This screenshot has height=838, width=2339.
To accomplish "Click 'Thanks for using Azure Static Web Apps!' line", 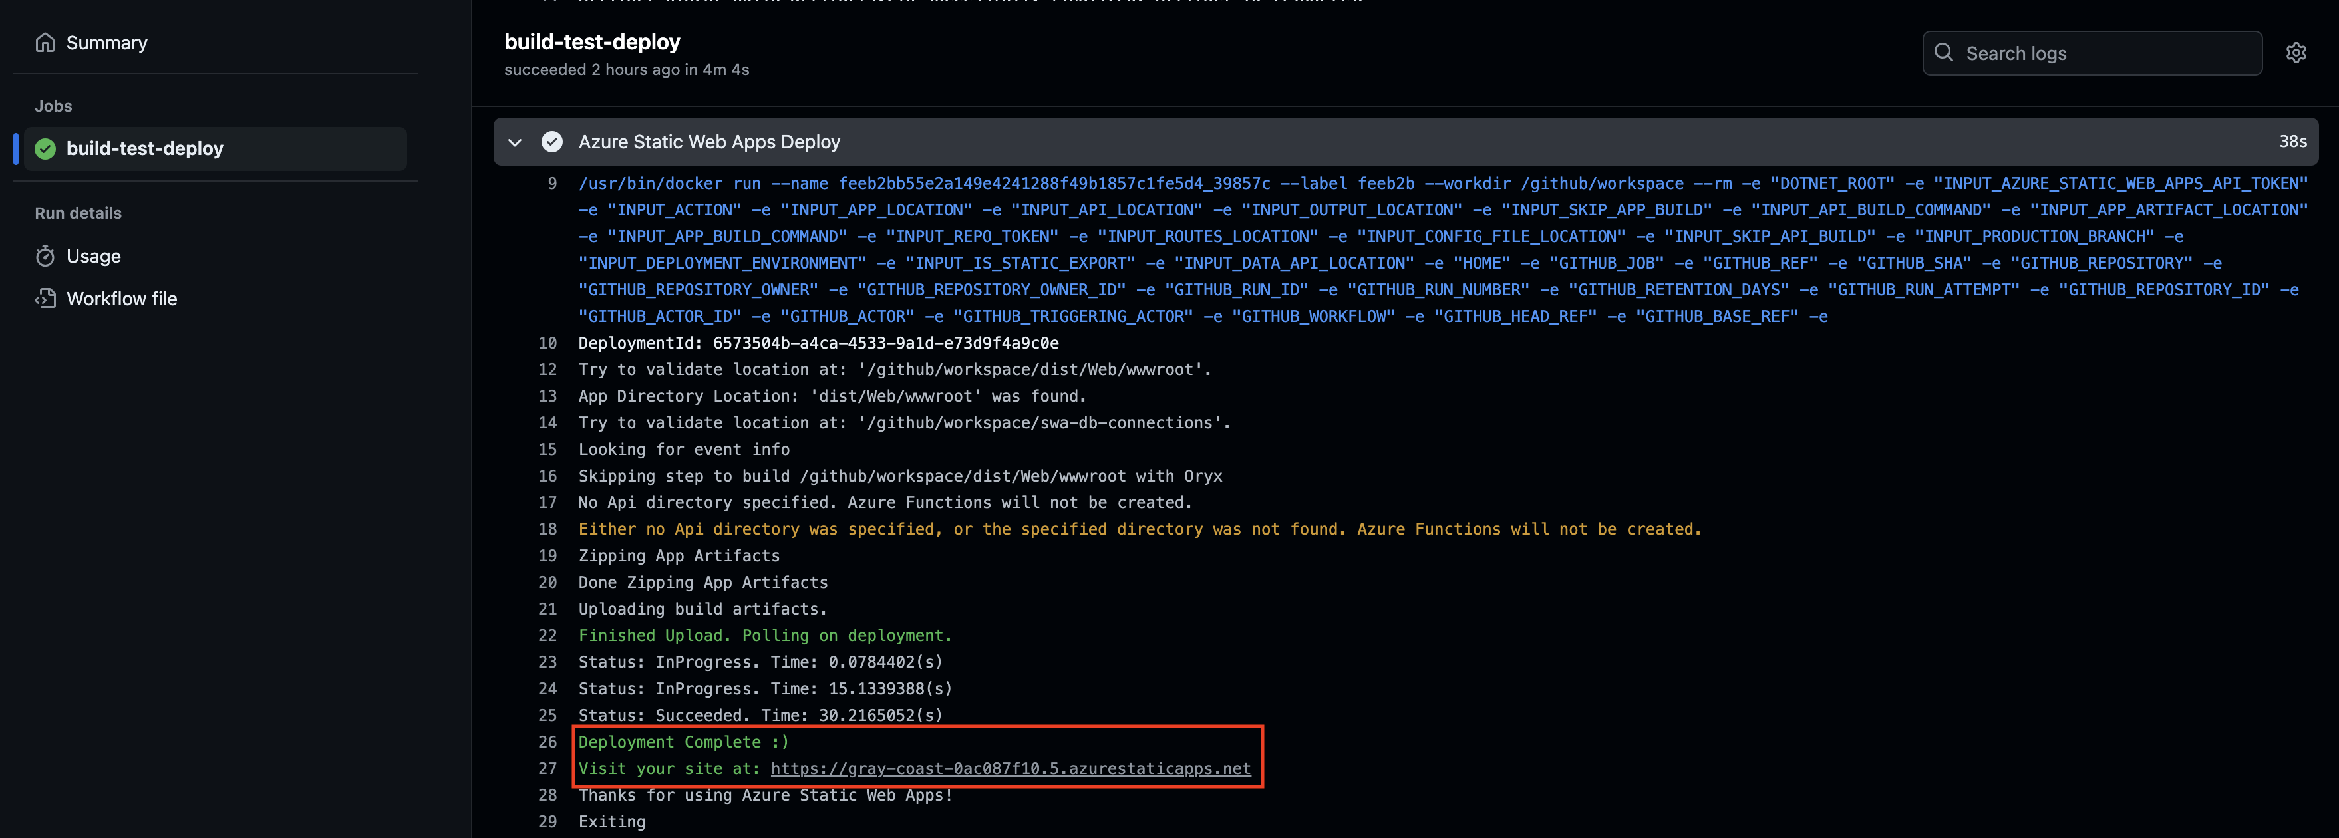I will 766,795.
